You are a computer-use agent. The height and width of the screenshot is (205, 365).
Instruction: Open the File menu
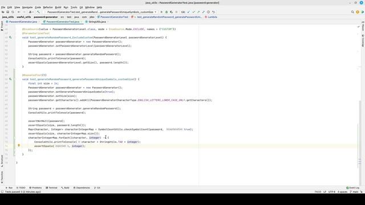pos(3,7)
